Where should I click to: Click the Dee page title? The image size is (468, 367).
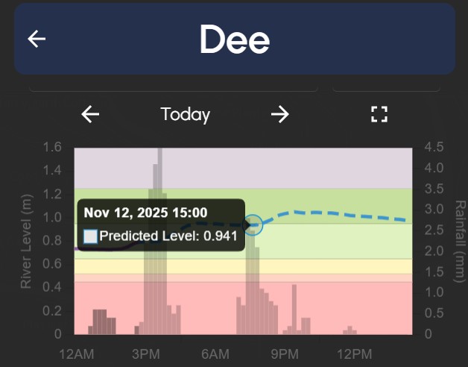click(x=234, y=40)
